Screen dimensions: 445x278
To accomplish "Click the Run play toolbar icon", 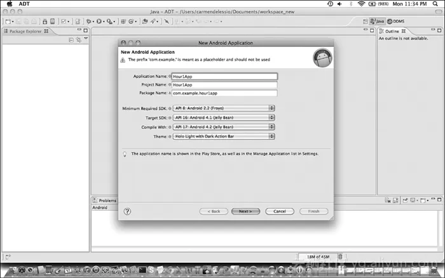I will coord(99,22).
